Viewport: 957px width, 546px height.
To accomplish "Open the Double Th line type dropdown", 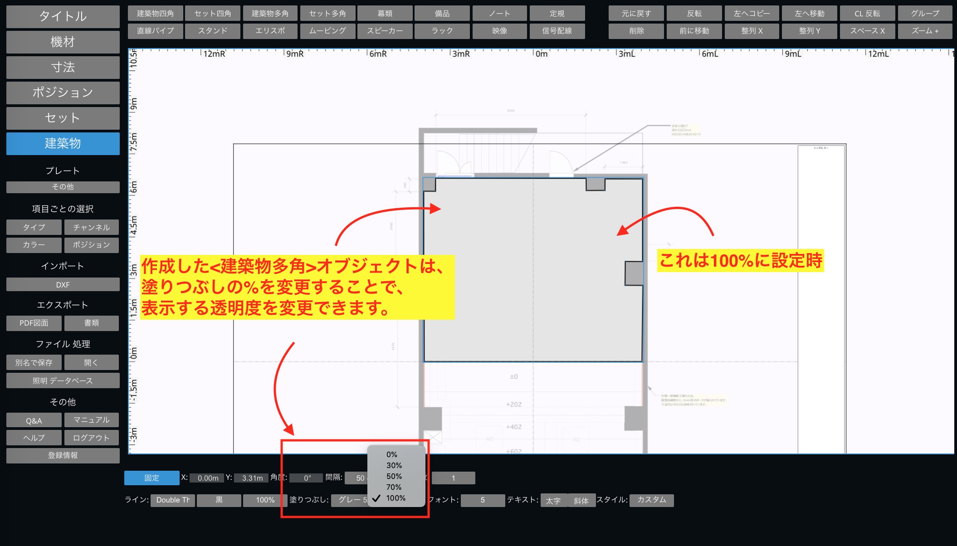I will 173,500.
